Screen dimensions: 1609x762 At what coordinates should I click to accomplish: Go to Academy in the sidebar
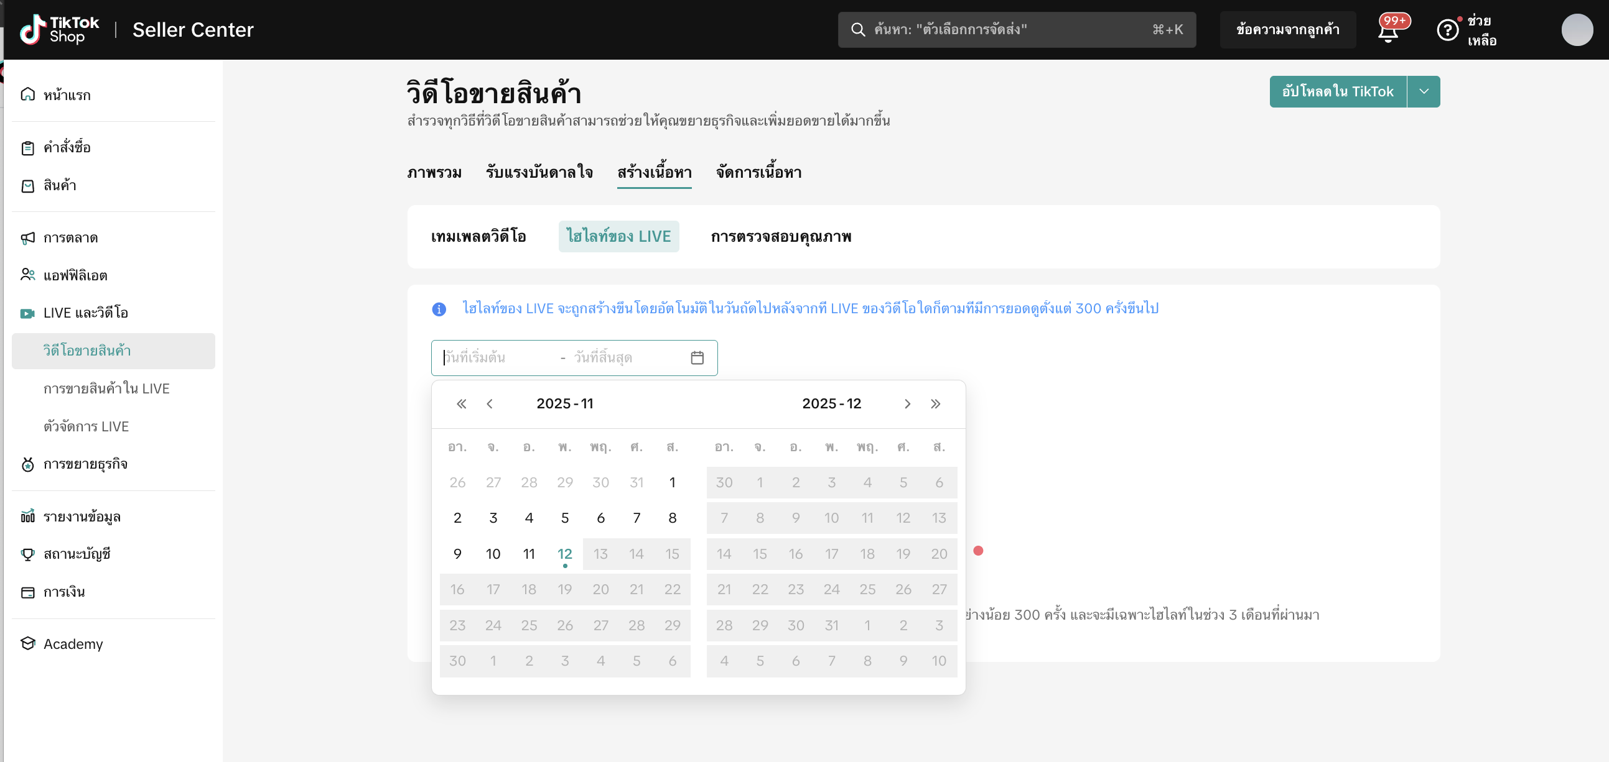click(x=73, y=643)
